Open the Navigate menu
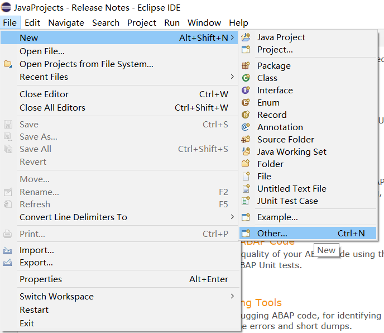Screen dimensions: 384x333 66,23
